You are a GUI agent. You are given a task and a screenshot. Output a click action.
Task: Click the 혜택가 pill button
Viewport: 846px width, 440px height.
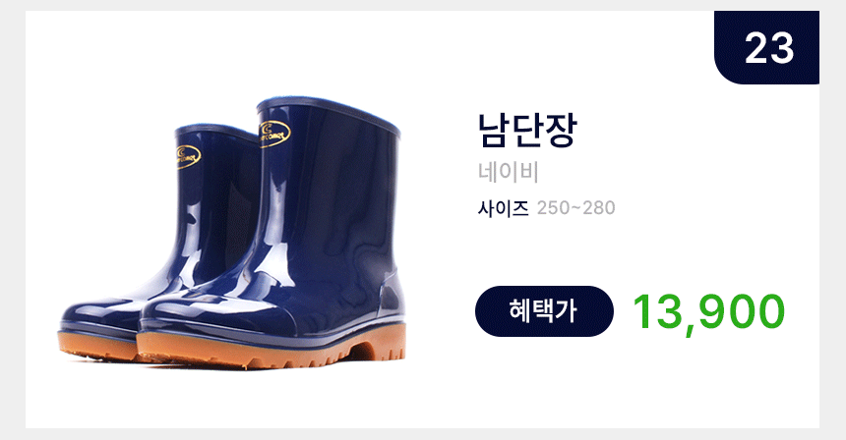pyautogui.click(x=544, y=311)
